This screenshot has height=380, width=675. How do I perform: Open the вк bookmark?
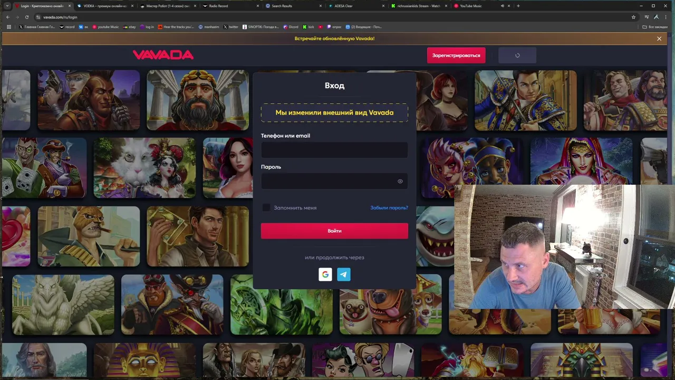84,27
